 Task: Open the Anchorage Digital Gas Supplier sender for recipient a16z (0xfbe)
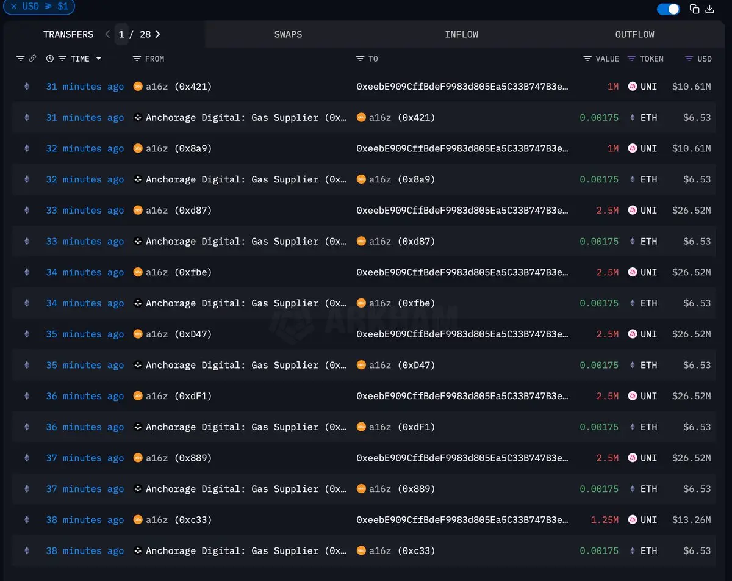click(x=246, y=303)
